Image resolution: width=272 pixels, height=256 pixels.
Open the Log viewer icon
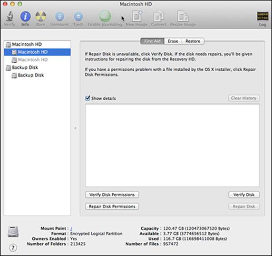click(262, 16)
